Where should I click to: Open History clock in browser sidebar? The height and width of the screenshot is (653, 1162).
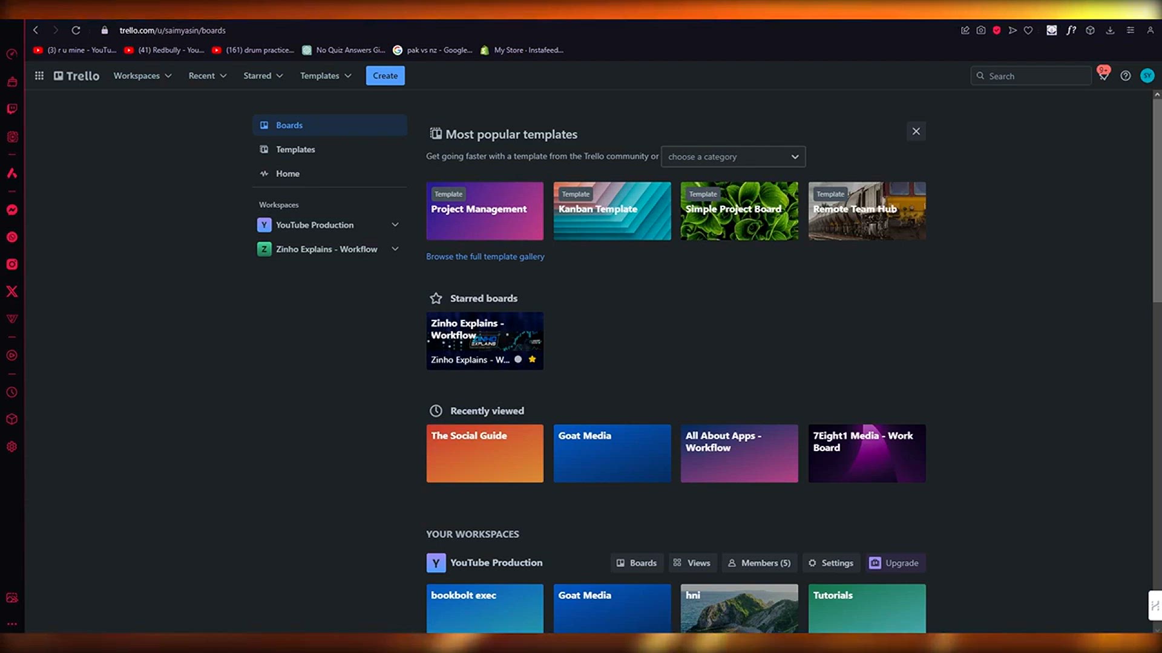(12, 392)
